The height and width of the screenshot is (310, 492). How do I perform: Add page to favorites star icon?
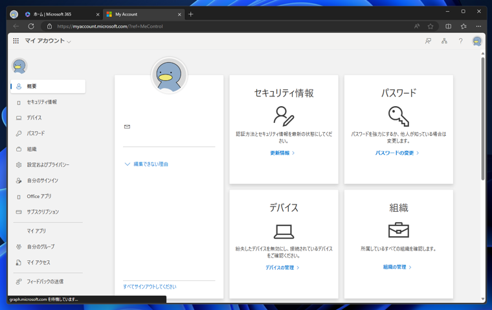point(430,27)
